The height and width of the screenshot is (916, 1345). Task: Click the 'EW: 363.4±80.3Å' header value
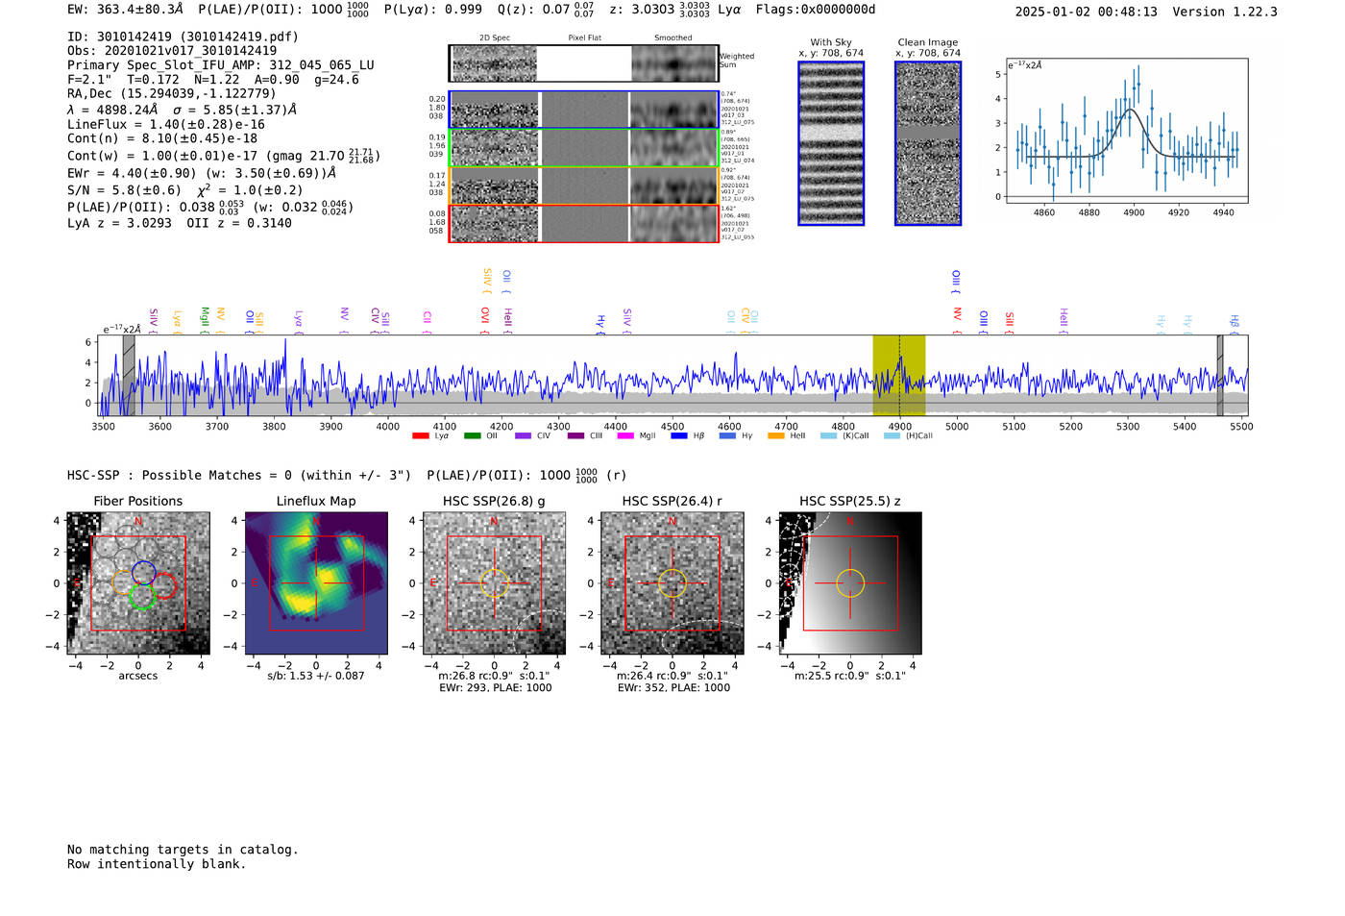pyautogui.click(x=125, y=9)
